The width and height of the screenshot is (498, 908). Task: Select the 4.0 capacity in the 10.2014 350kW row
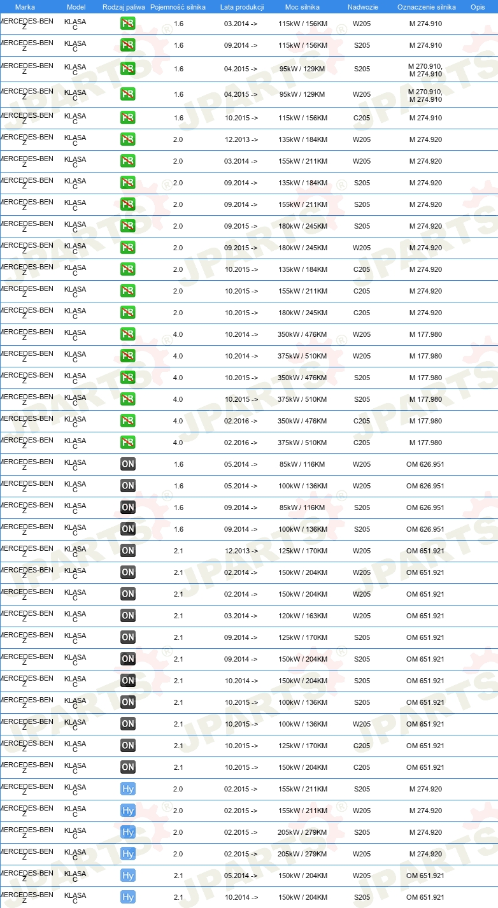pos(178,334)
